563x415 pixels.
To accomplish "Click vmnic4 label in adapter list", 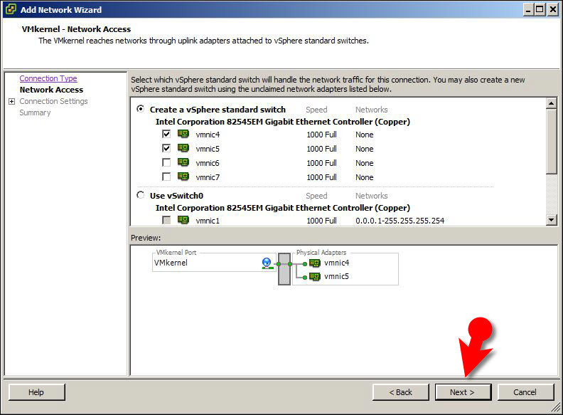I will tap(208, 135).
